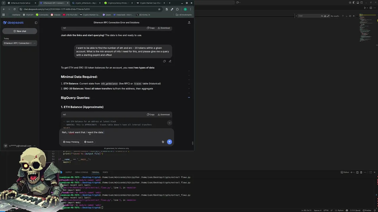Screen dimensions: 378x212
Task: Toggle Match Case in VS Code Find widget
Action: pos(322,16)
